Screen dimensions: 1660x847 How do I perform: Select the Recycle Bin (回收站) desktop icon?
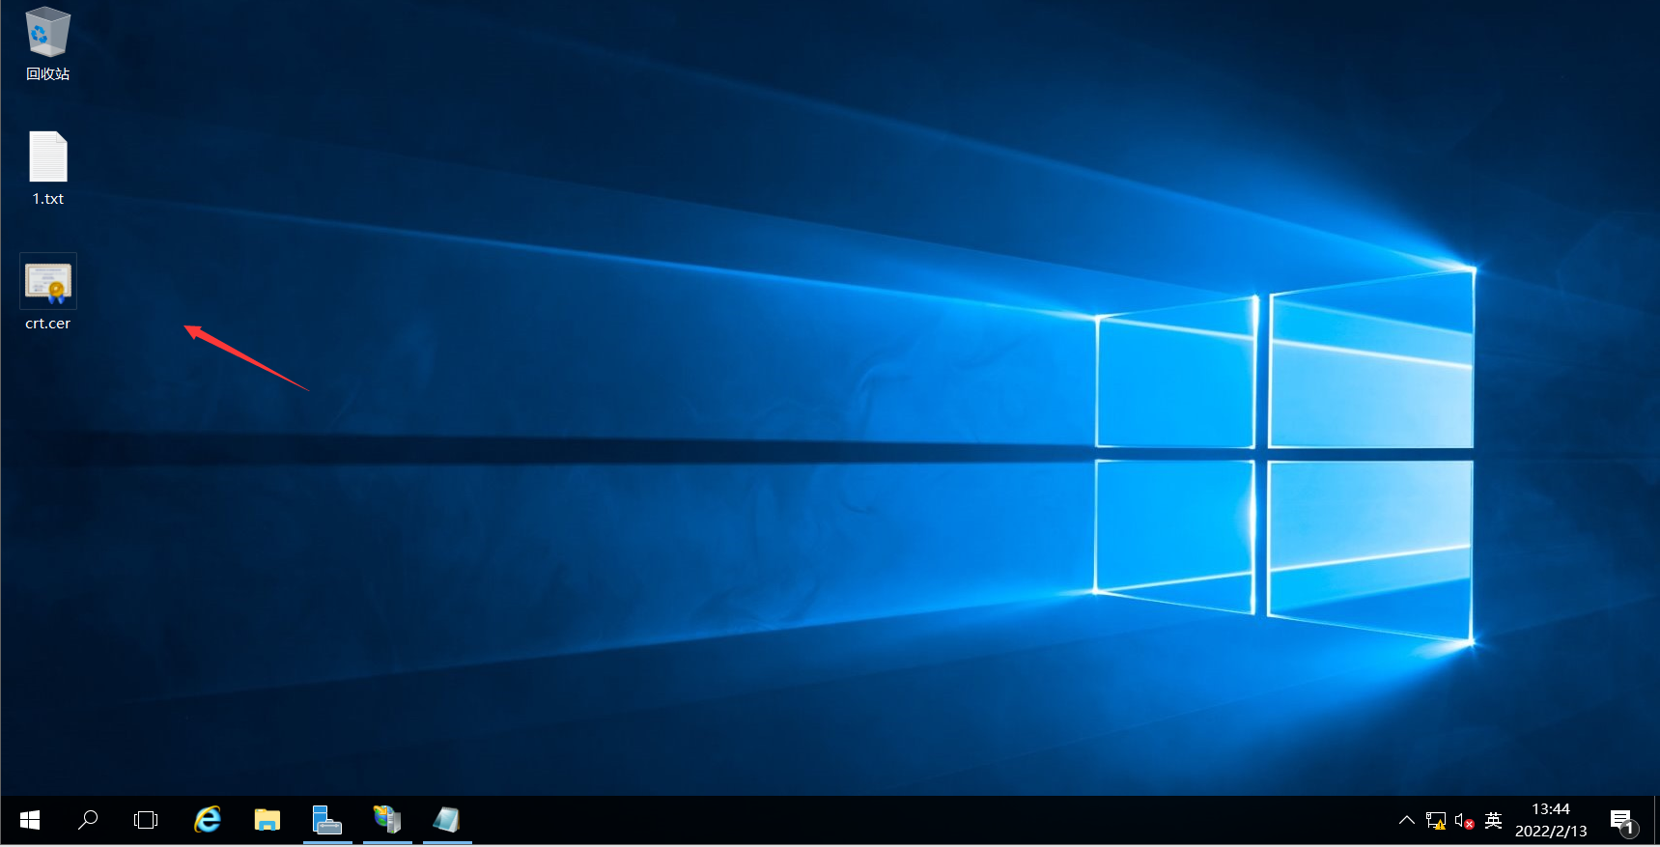(x=47, y=44)
